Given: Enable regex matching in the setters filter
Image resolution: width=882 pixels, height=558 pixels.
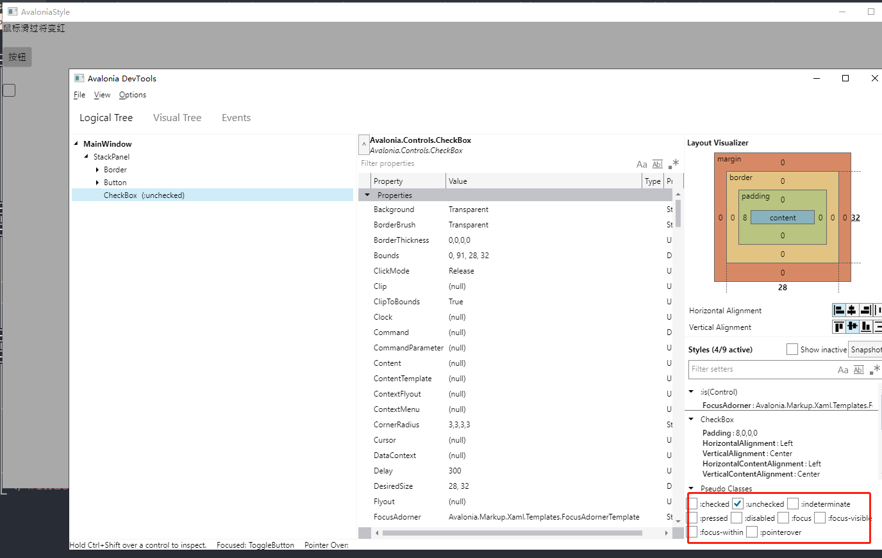Looking at the screenshot, I should point(875,370).
